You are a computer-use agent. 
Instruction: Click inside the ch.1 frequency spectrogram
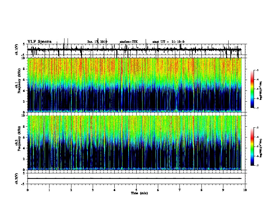135,85
